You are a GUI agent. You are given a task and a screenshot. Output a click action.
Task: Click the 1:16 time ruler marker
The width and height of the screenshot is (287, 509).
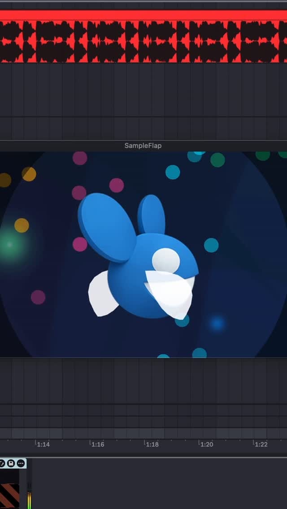tap(97, 444)
